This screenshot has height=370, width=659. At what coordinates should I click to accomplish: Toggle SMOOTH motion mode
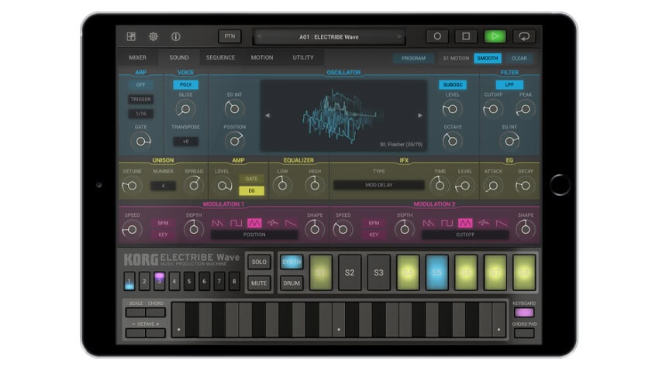(x=488, y=58)
